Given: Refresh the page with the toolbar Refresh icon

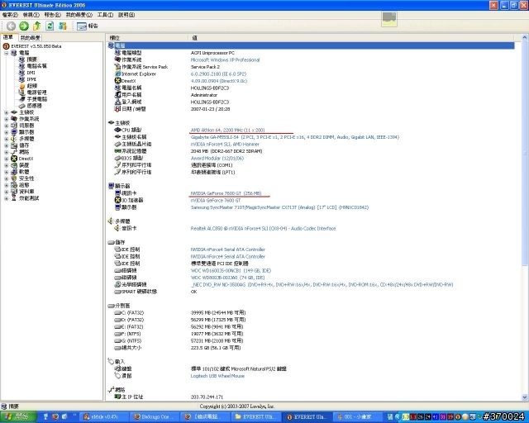Looking at the screenshot, I should click(50, 26).
